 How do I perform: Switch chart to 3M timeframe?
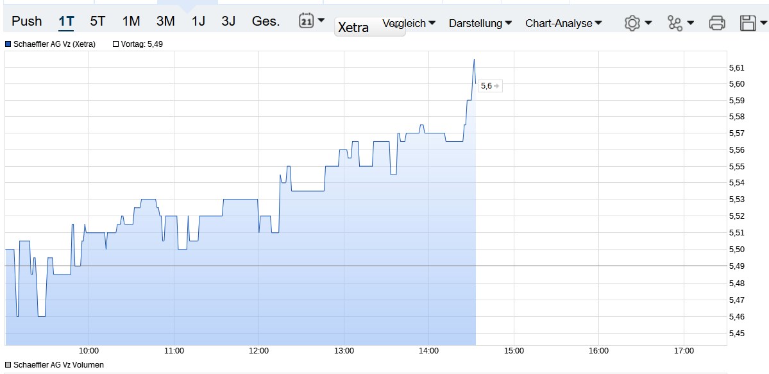coord(165,21)
